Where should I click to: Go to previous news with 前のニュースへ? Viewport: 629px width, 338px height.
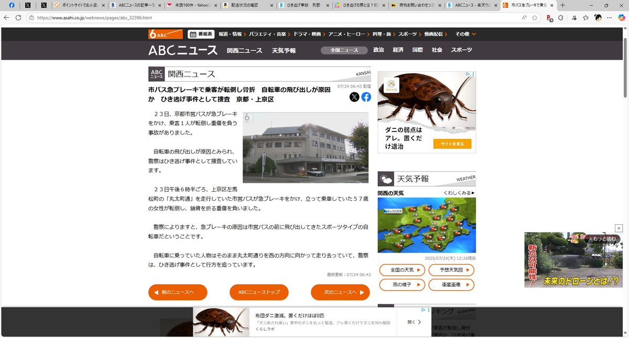tap(178, 292)
